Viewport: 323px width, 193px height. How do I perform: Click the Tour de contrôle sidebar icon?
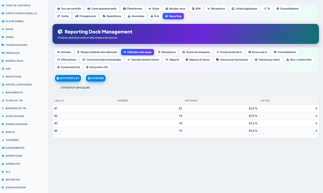tap(3, 5)
